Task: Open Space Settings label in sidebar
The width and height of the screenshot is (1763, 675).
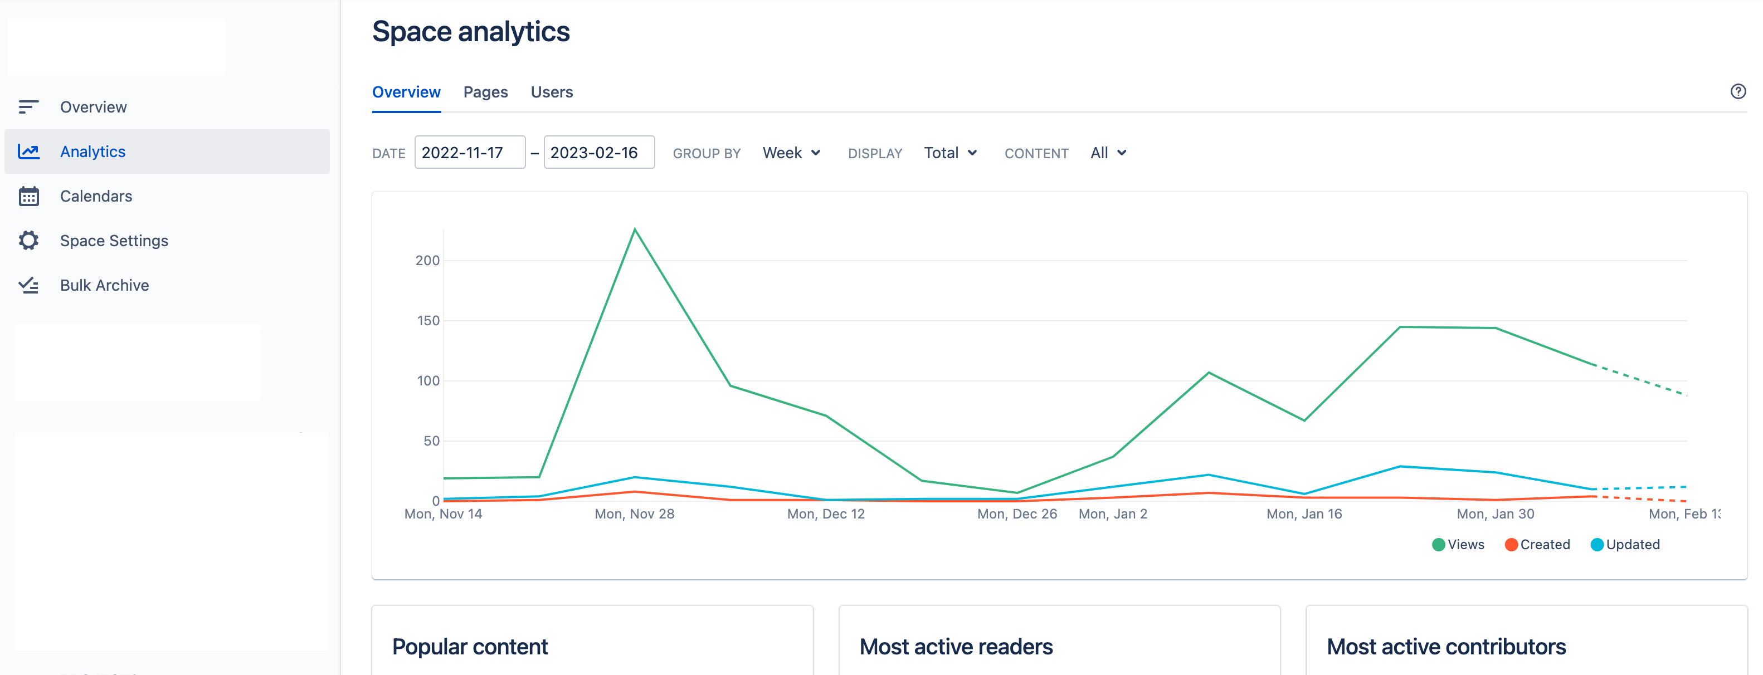Action: coord(114,241)
